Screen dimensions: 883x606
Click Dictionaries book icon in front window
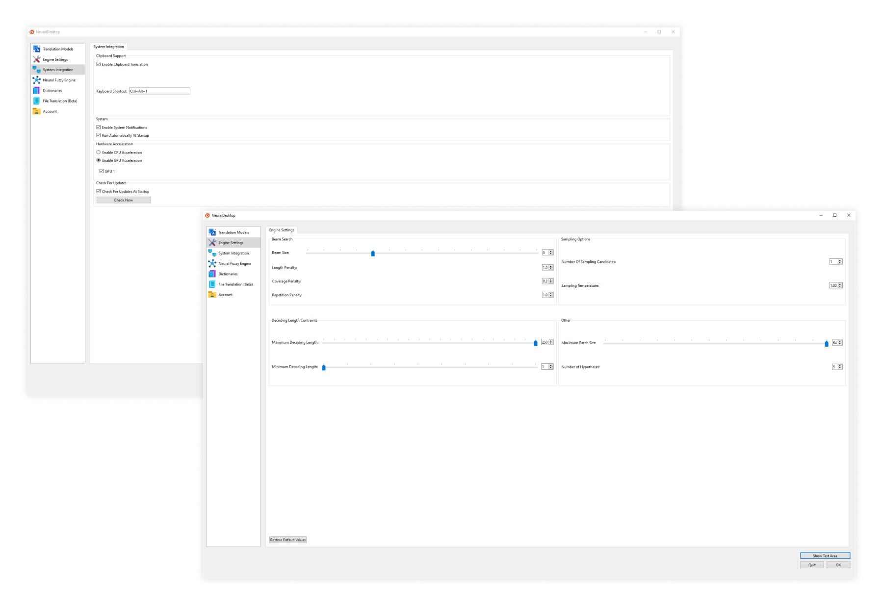(x=212, y=274)
